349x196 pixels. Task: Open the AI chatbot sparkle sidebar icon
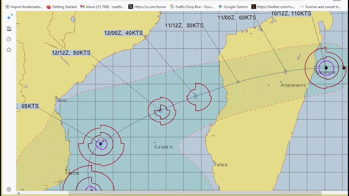9,17
